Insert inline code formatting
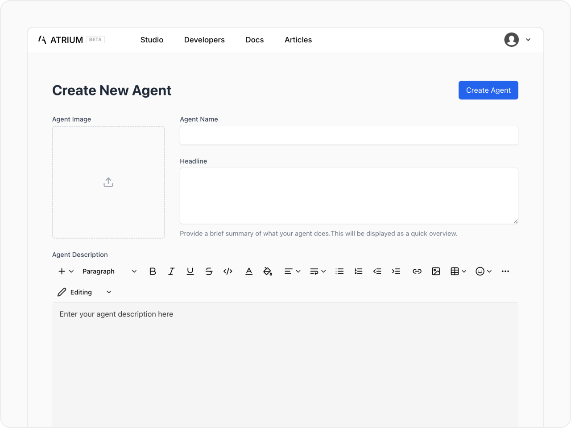The height and width of the screenshot is (428, 571). point(228,271)
